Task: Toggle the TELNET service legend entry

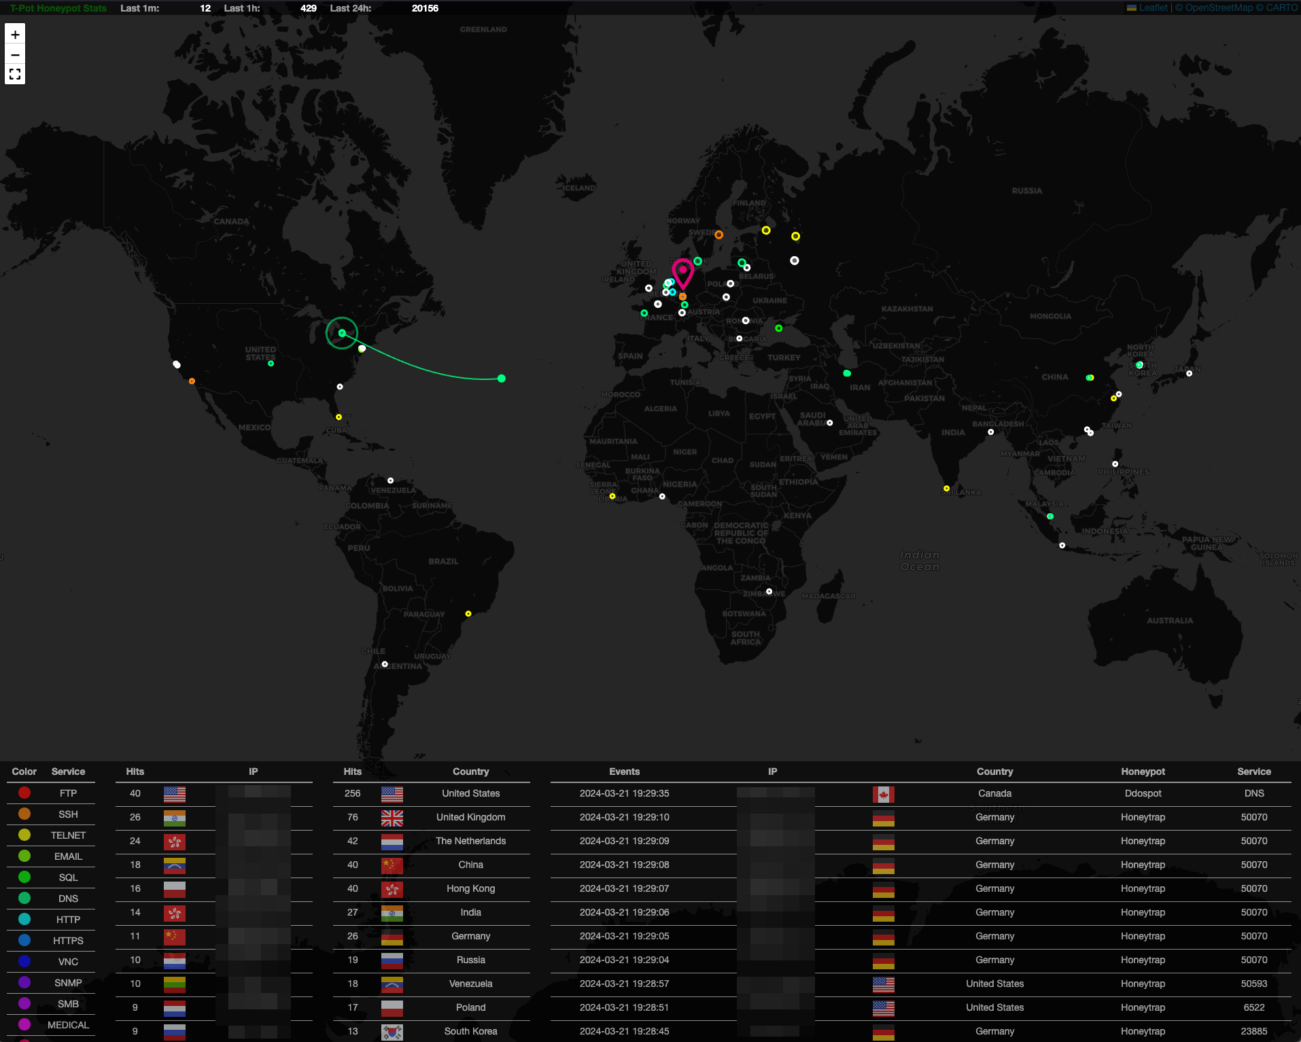Action: click(x=68, y=835)
